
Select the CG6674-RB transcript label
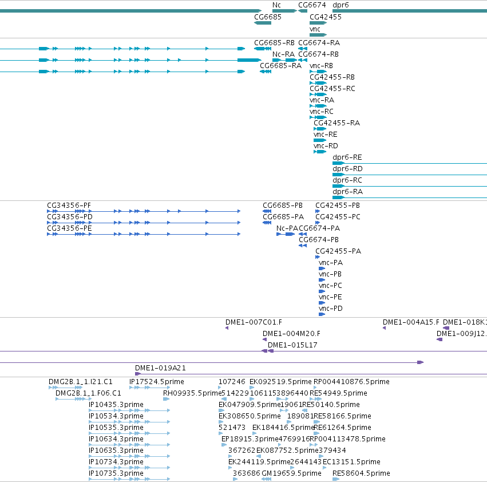click(x=318, y=54)
